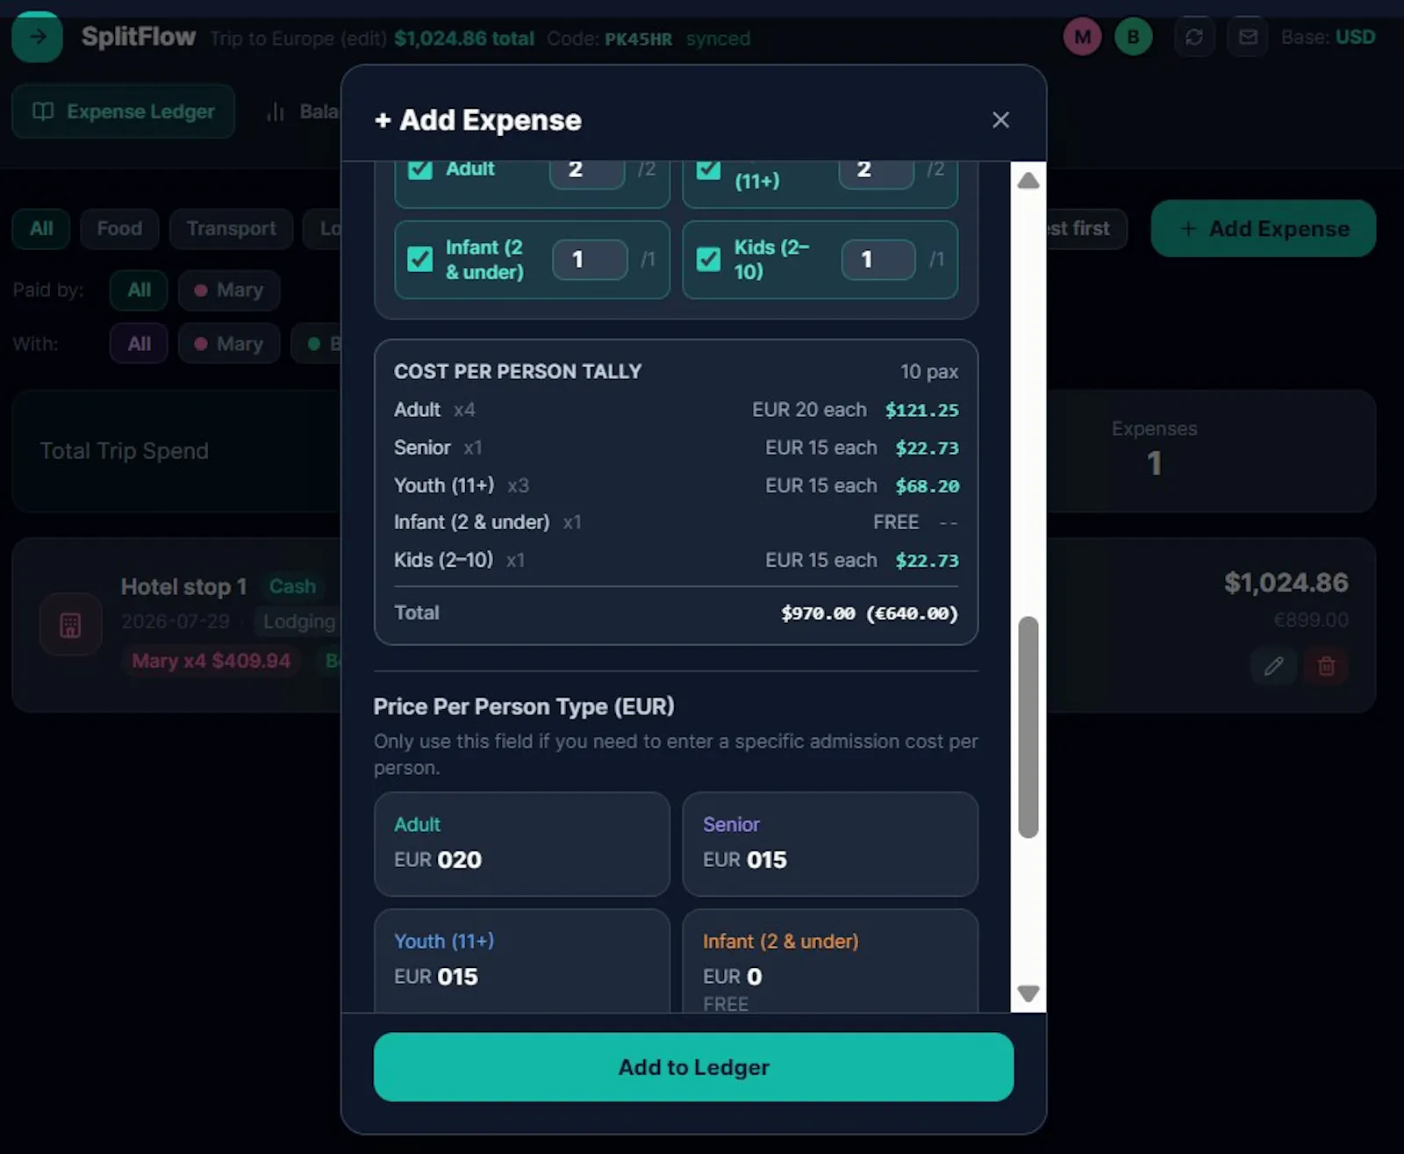Close the Add Expense dialog
The width and height of the screenshot is (1404, 1154).
click(1000, 120)
